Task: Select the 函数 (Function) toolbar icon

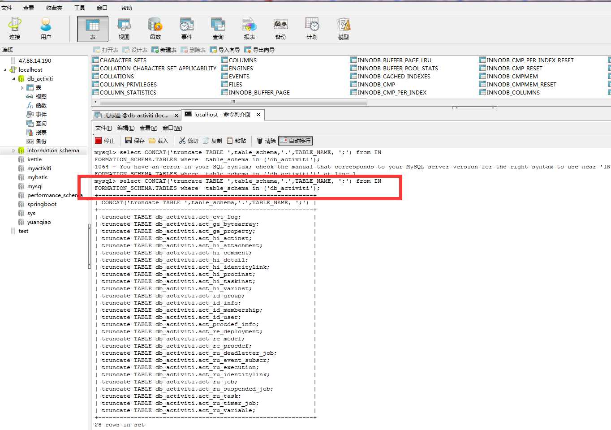Action: point(155,29)
